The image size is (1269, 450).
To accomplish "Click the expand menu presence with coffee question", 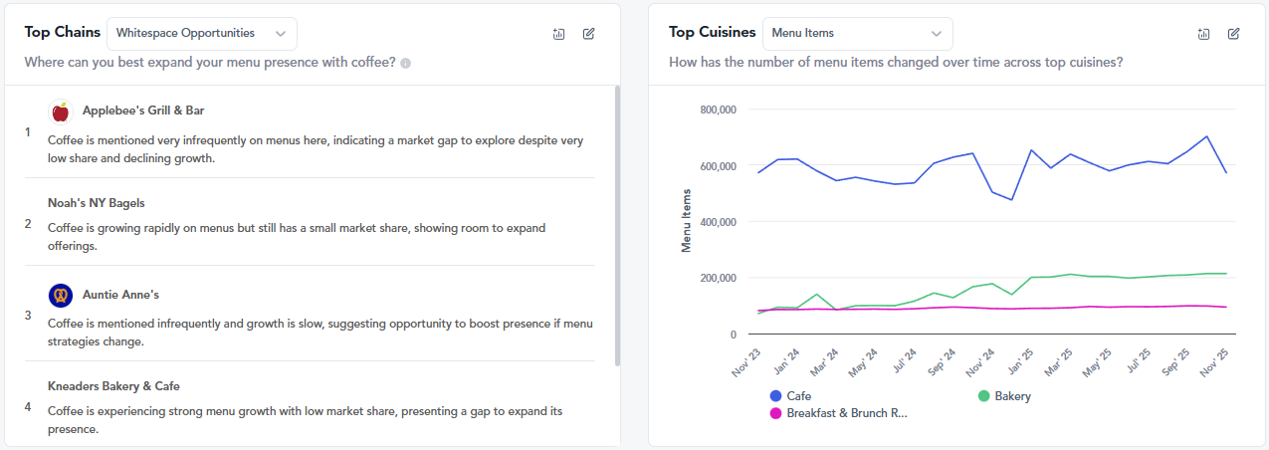I will pyautogui.click(x=210, y=62).
